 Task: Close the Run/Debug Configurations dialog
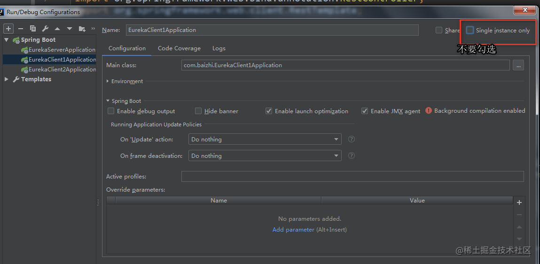tap(524, 10)
